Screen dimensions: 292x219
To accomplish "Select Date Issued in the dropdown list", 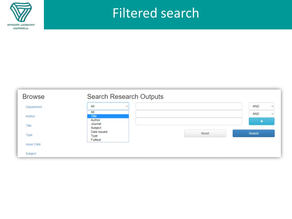I will pyautogui.click(x=108, y=132).
